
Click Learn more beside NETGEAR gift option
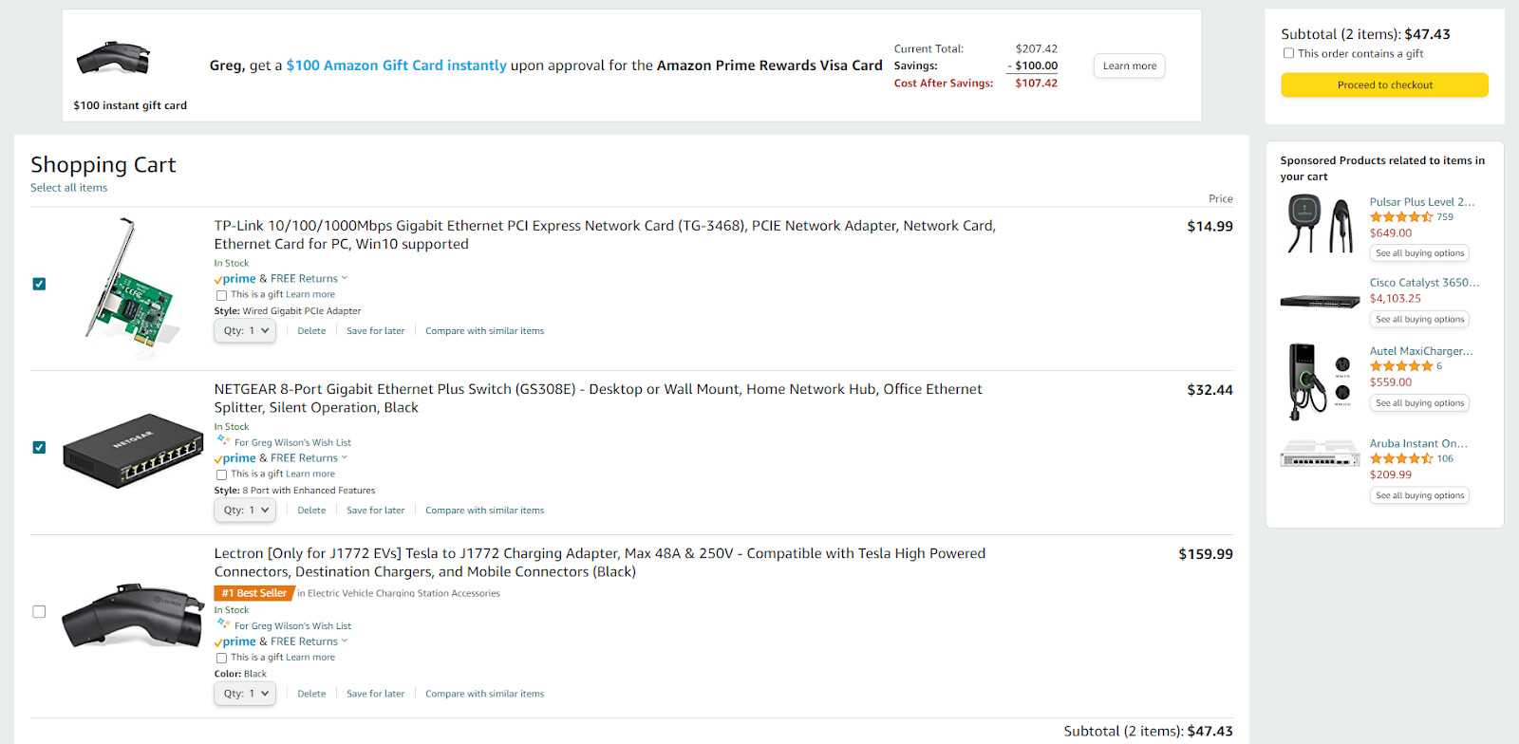(x=310, y=474)
